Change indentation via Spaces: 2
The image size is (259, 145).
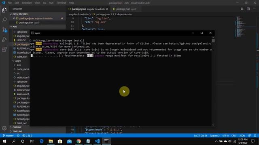click(x=215, y=136)
